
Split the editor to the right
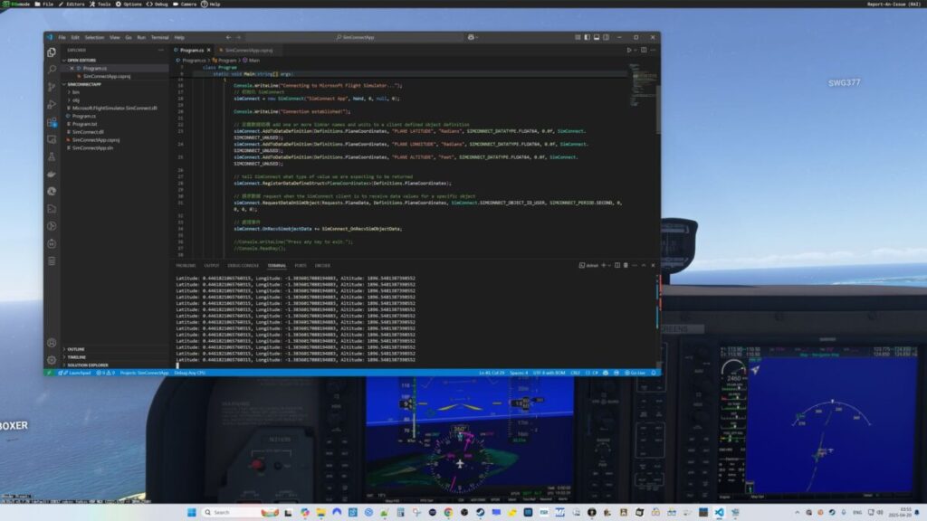pos(644,51)
